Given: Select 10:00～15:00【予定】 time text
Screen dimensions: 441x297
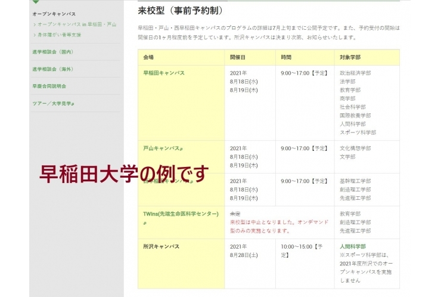Looking at the screenshot, I should 302,251.
